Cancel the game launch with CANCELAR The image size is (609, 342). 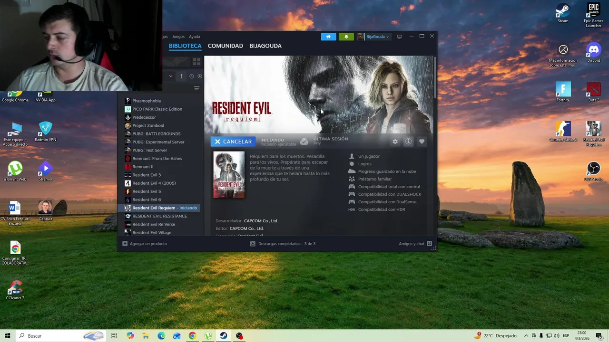pos(233,142)
